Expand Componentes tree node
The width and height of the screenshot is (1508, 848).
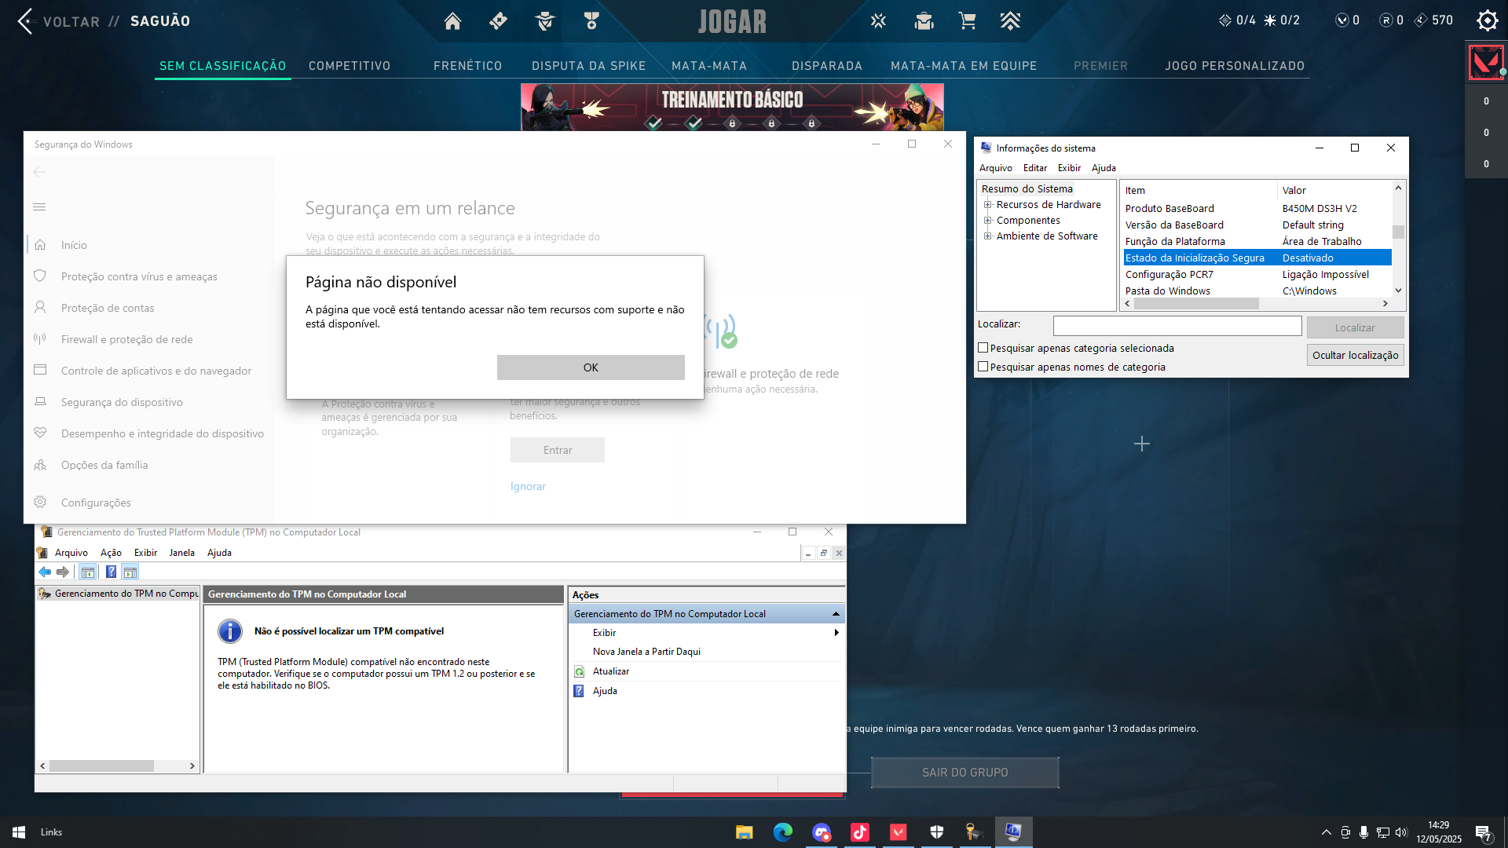987,221
